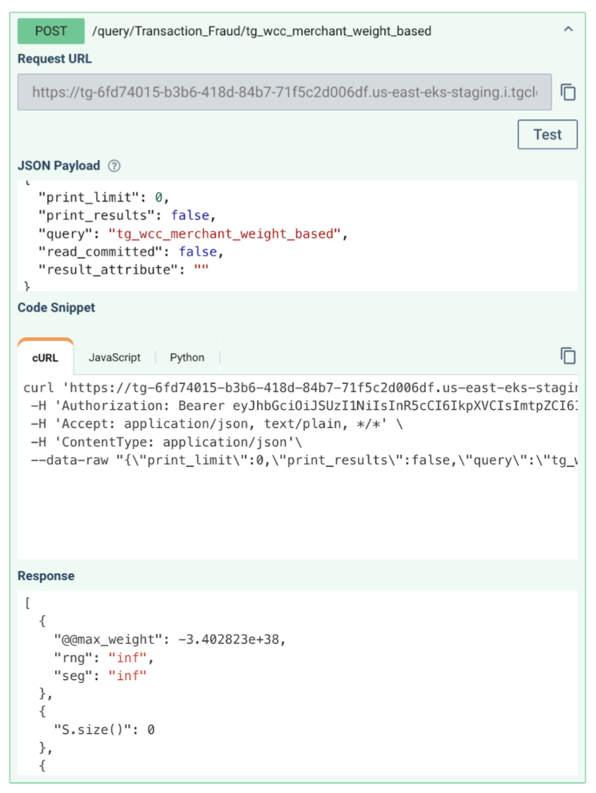
Task: Select the Python code snippet tab
Action: tap(187, 357)
